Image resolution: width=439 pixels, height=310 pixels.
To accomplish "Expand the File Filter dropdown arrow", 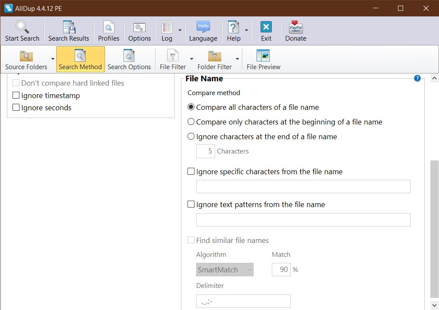I will pos(191,59).
